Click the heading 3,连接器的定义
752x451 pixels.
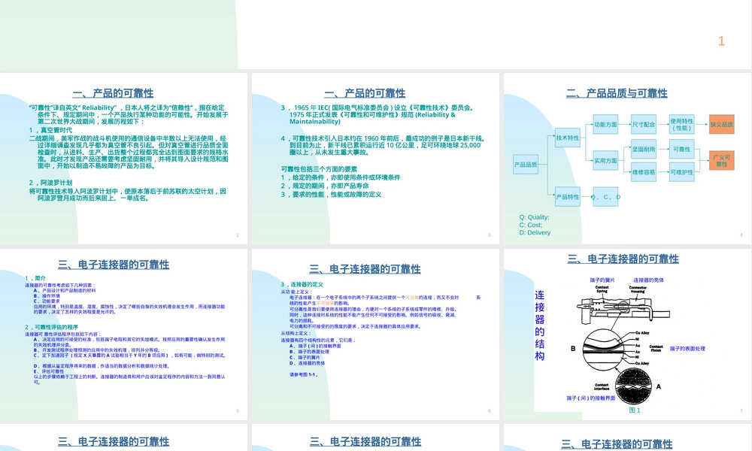(x=302, y=284)
